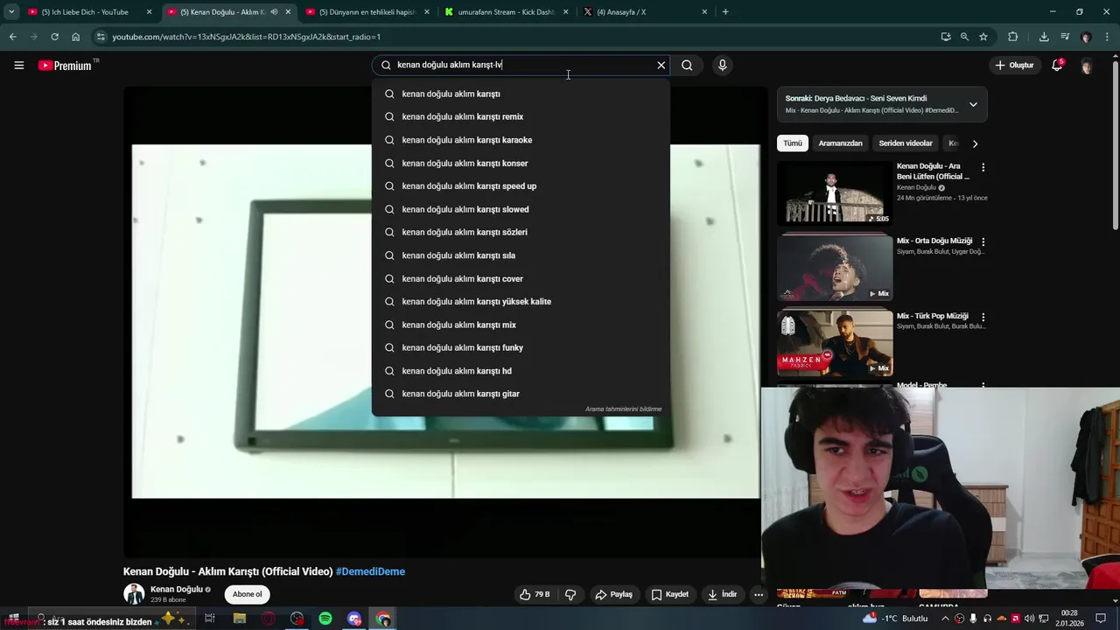Open Chrome tab search dropdown arrow

point(11,11)
